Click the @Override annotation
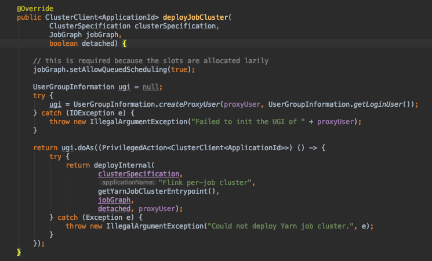 pos(35,9)
